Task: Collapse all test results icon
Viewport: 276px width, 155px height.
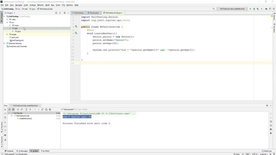Action: click(30, 109)
